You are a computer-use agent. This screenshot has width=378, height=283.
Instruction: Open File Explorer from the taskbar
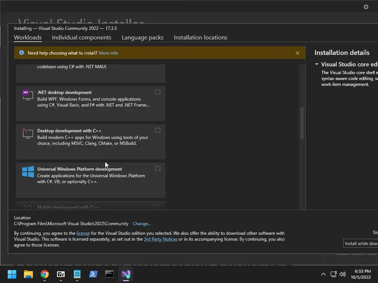28,274
